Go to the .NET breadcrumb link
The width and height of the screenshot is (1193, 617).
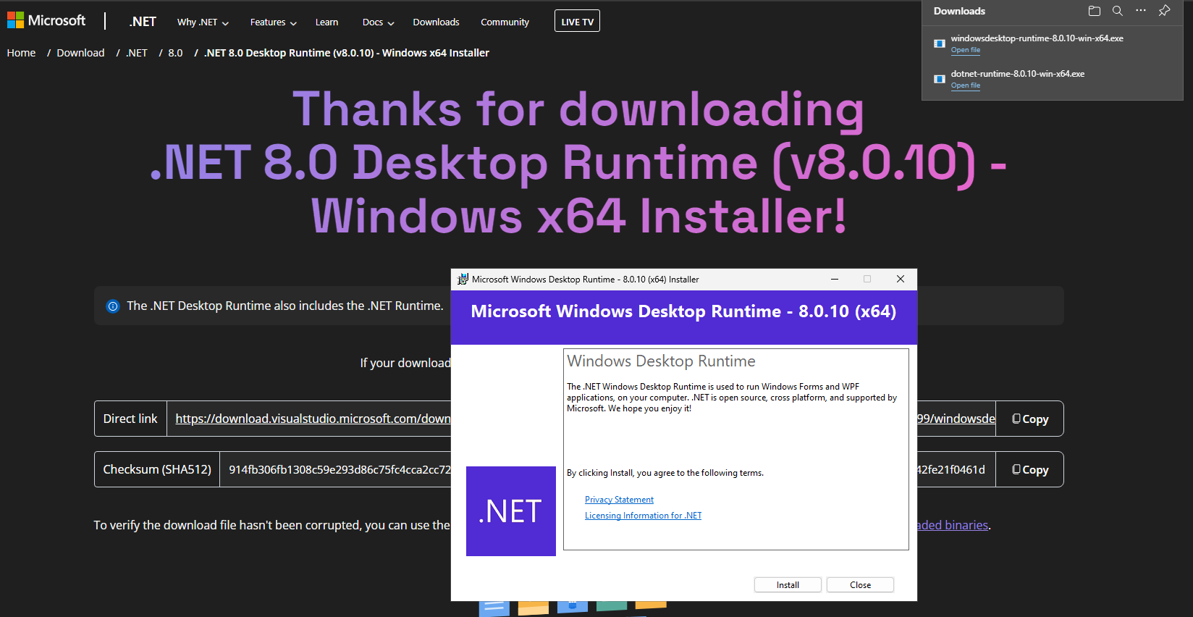pyautogui.click(x=136, y=53)
